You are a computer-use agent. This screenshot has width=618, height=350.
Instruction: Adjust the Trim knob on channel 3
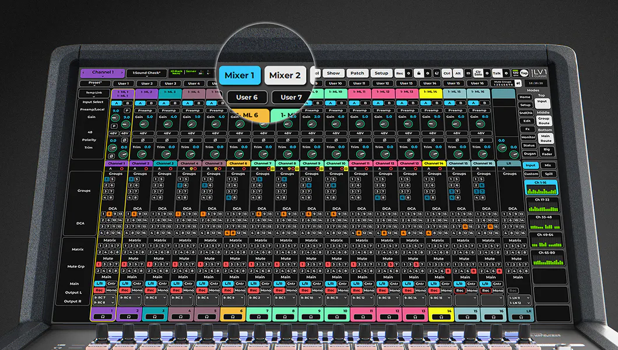pyautogui.click(x=166, y=154)
